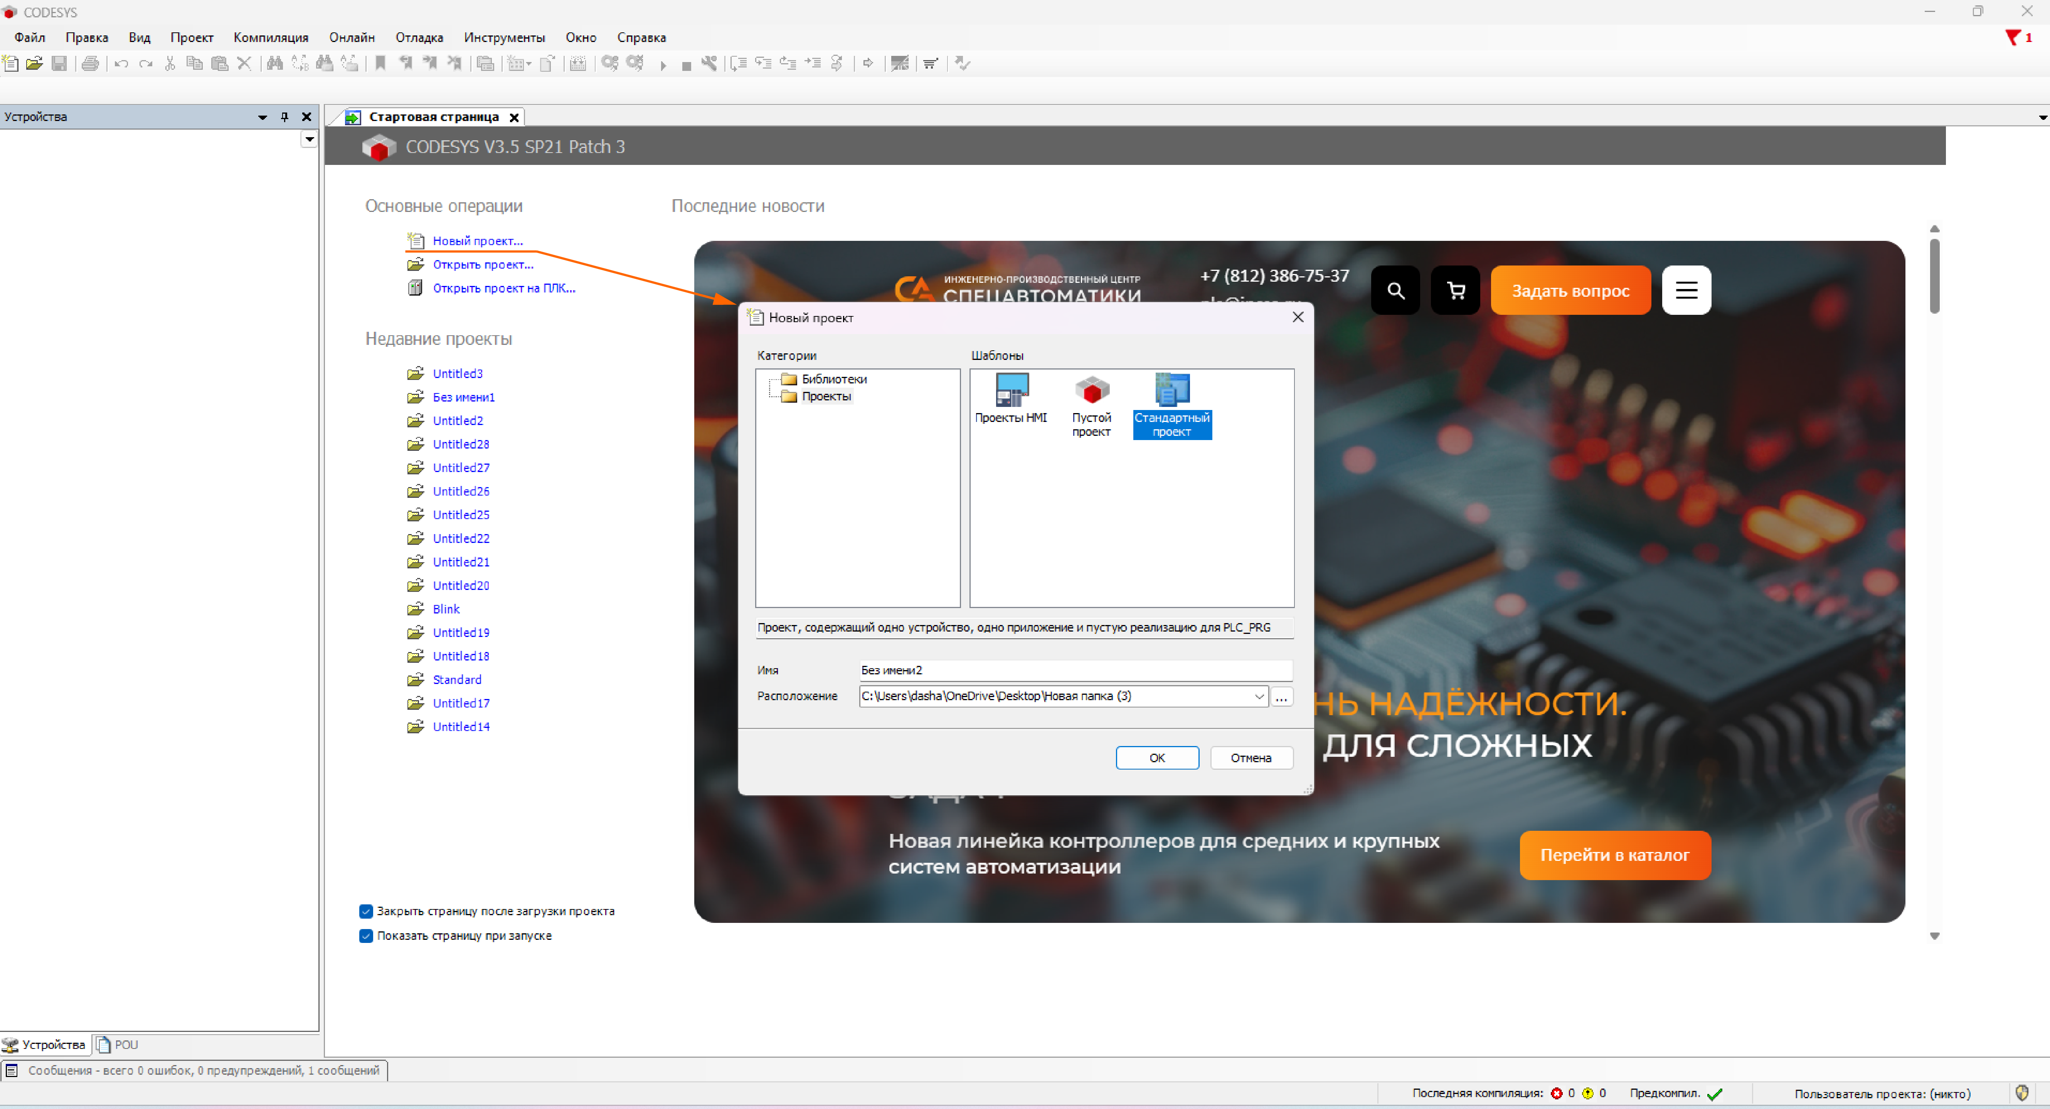This screenshot has width=2050, height=1109.
Task: Toggle the pin on Устройства panel
Action: pos(284,117)
